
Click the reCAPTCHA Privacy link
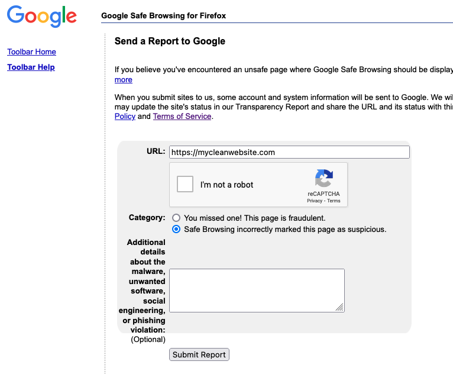315,201
